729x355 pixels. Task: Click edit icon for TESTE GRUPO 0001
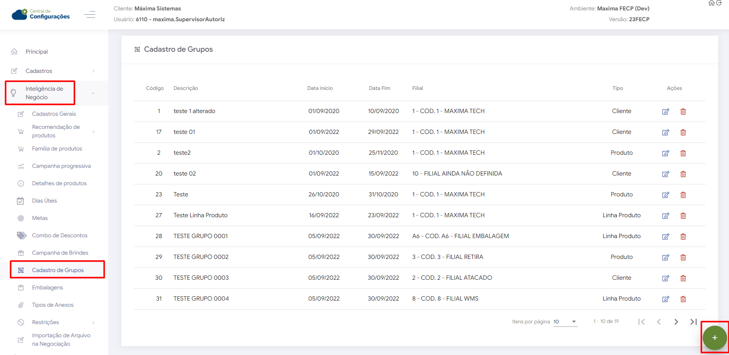(x=665, y=237)
